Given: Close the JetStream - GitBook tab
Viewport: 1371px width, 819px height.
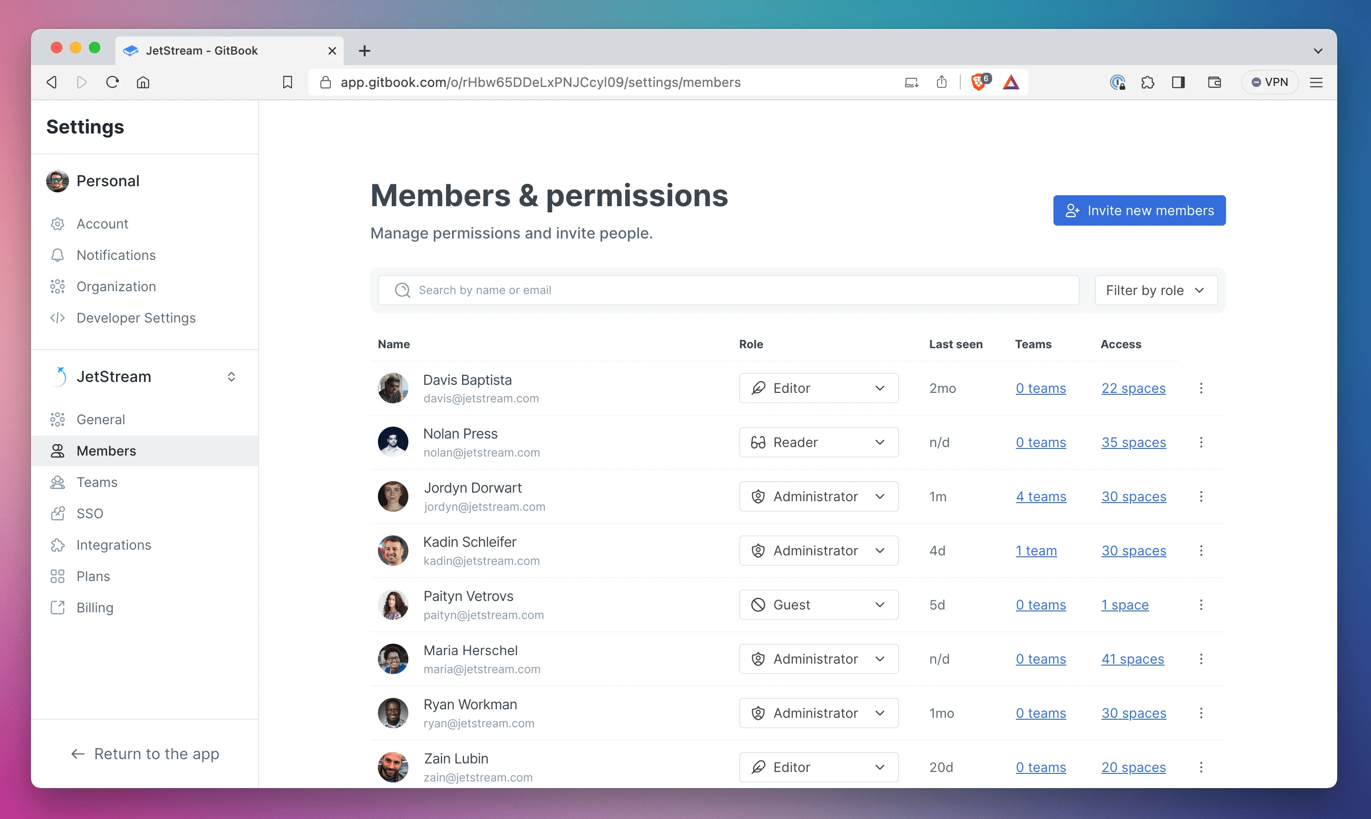Looking at the screenshot, I should click(332, 51).
